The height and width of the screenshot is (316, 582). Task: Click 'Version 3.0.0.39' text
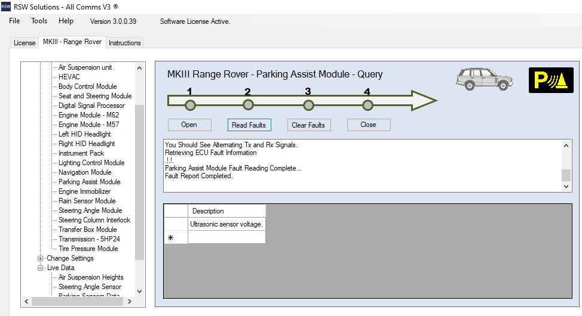pos(113,21)
